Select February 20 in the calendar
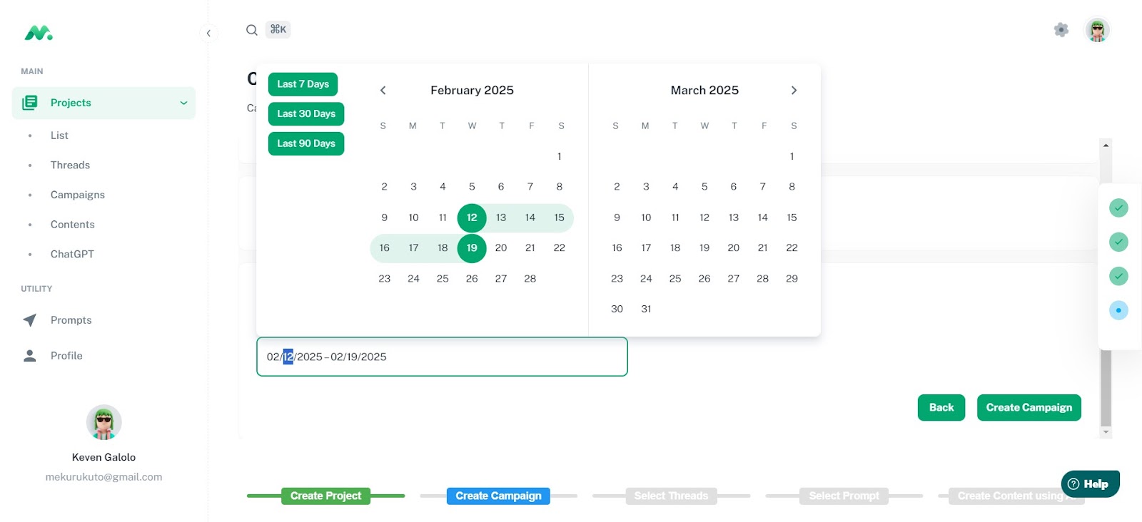Screen dimensions: 1142x522 coord(501,248)
